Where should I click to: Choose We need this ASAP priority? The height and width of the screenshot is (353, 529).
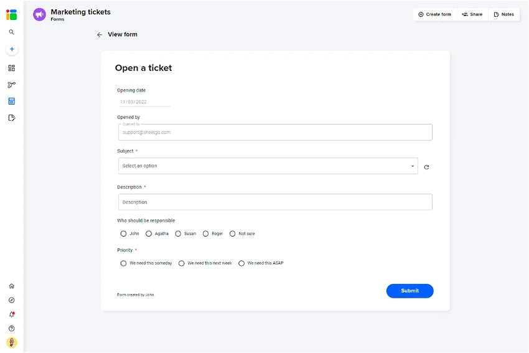tap(241, 263)
